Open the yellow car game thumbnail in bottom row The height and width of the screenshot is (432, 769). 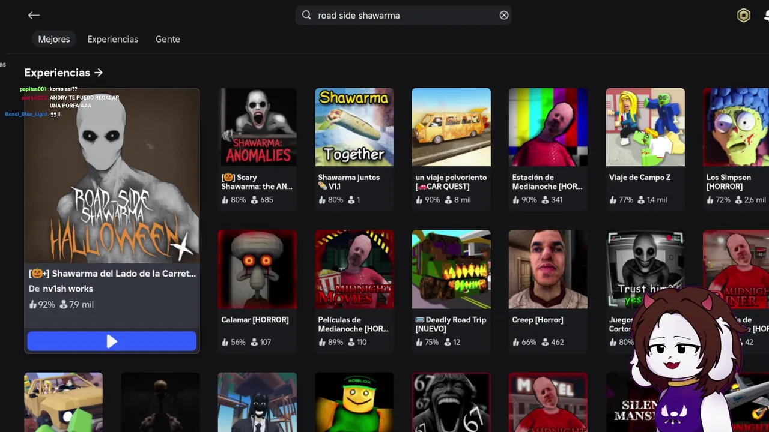63,402
